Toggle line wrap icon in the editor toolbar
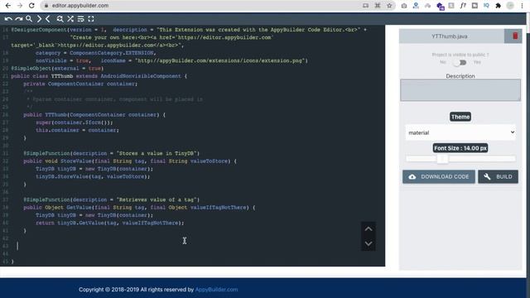This screenshot has width=530, height=298. [80, 19]
